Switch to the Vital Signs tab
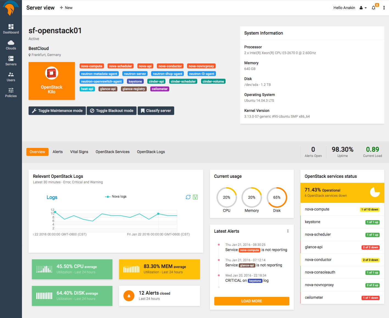This screenshot has height=318, width=389. coord(79,152)
